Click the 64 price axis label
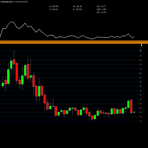The image size is (148, 148). pos(141,78)
